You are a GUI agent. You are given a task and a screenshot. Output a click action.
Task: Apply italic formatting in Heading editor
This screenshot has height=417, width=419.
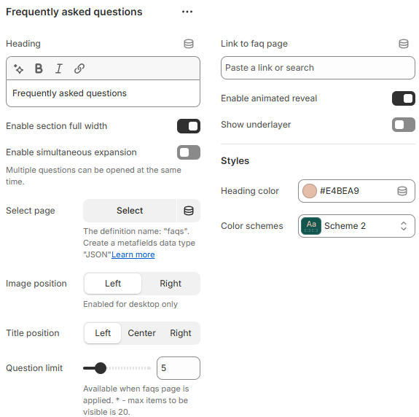(x=59, y=69)
